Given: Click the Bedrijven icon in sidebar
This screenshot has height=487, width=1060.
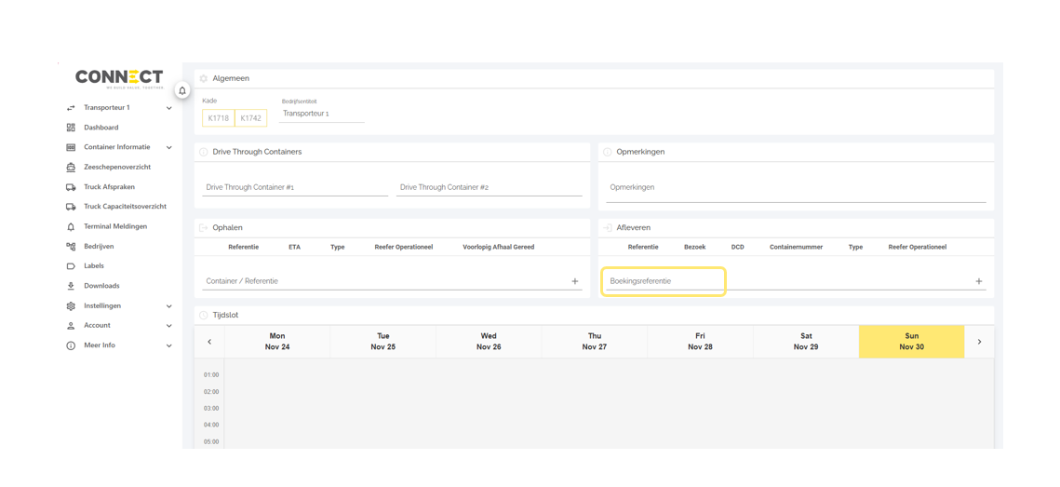Looking at the screenshot, I should pyautogui.click(x=71, y=247).
